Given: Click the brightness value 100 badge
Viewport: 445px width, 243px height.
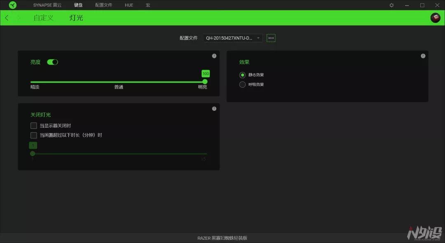Looking at the screenshot, I should (206, 73).
